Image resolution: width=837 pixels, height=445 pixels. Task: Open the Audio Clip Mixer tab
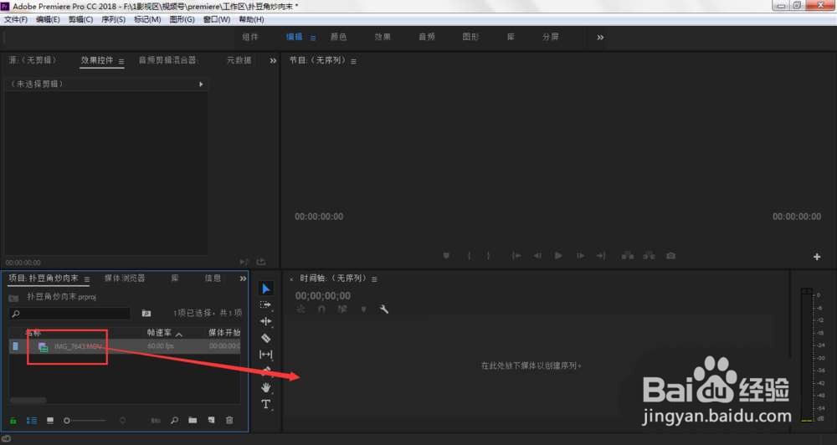[x=167, y=59]
